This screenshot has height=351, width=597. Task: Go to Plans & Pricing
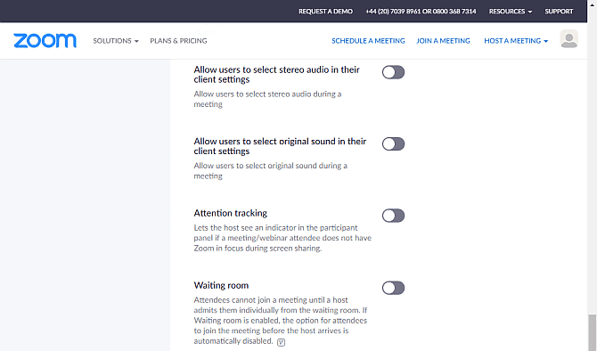click(x=178, y=41)
